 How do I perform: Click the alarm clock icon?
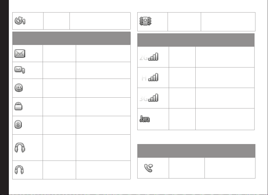point(20,21)
